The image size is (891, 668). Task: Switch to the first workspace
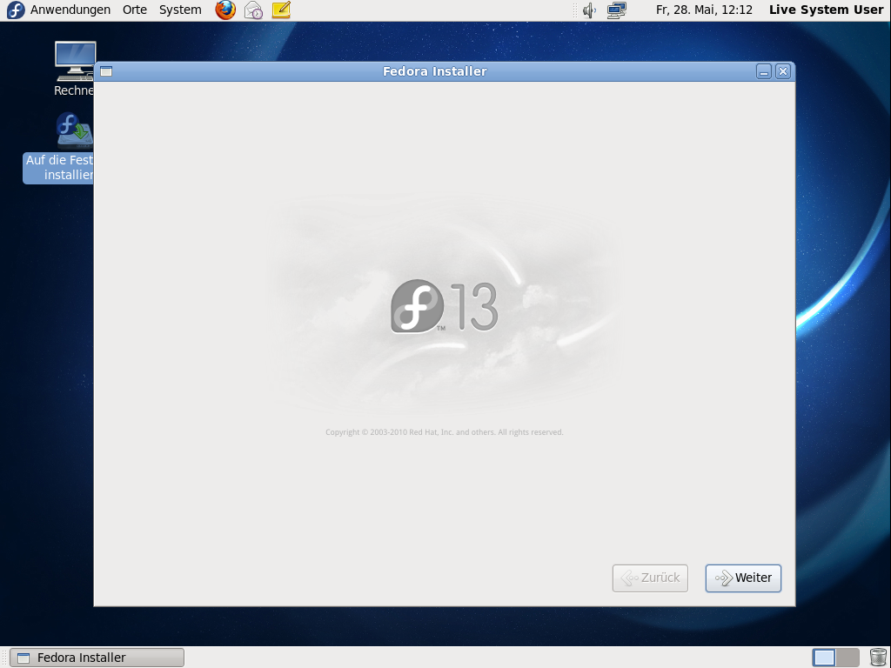coord(824,658)
